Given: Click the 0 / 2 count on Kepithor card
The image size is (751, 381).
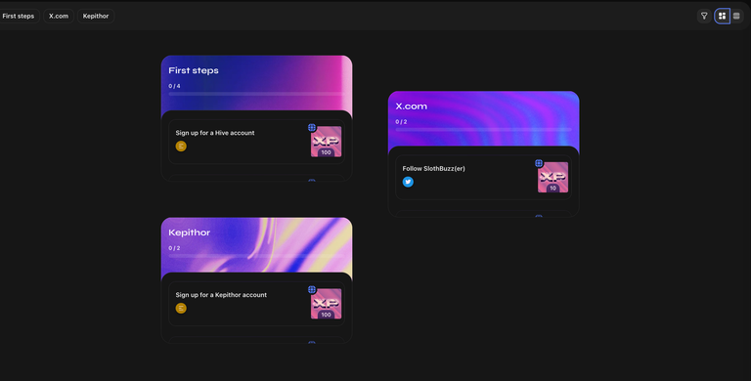Looking at the screenshot, I should click(x=174, y=248).
